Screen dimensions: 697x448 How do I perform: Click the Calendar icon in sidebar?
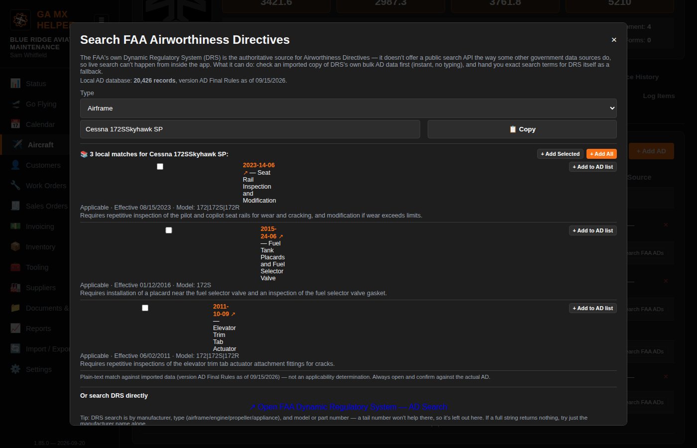tap(16, 124)
